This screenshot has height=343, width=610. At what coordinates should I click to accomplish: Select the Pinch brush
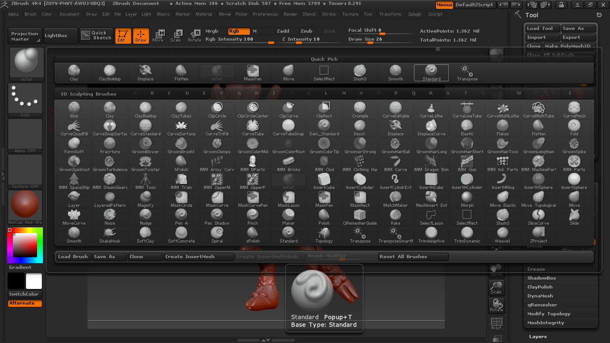click(x=253, y=217)
